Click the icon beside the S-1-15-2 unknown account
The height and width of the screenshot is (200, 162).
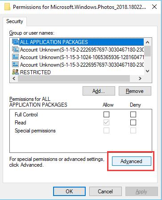click(16, 49)
